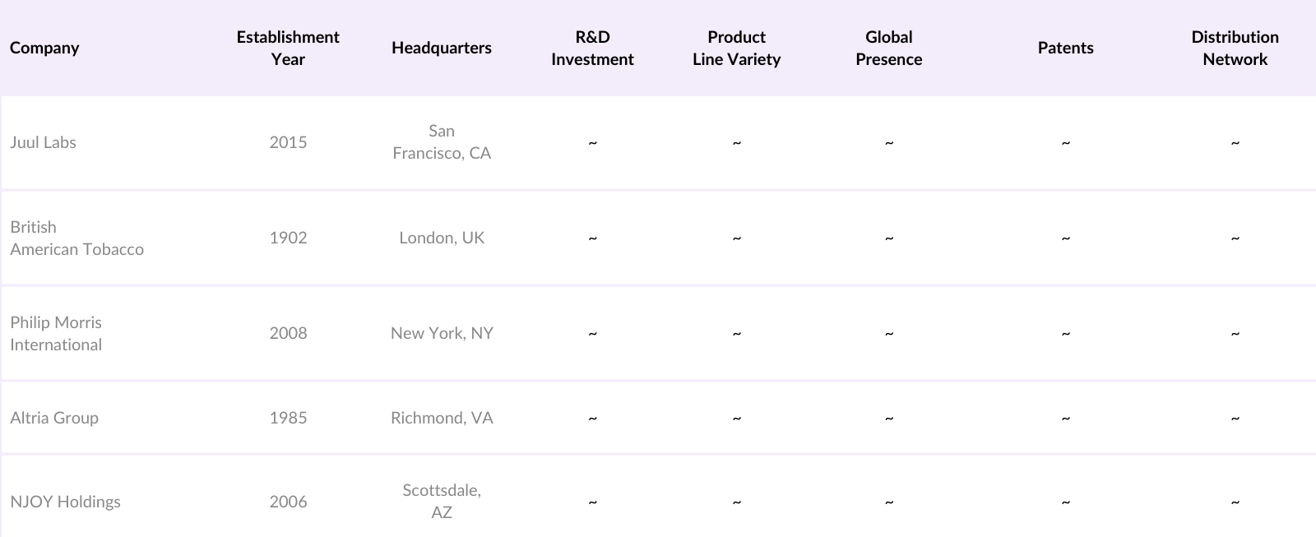Click the Philip Morris International name
Screen dimensions: 1316x537
point(56,333)
